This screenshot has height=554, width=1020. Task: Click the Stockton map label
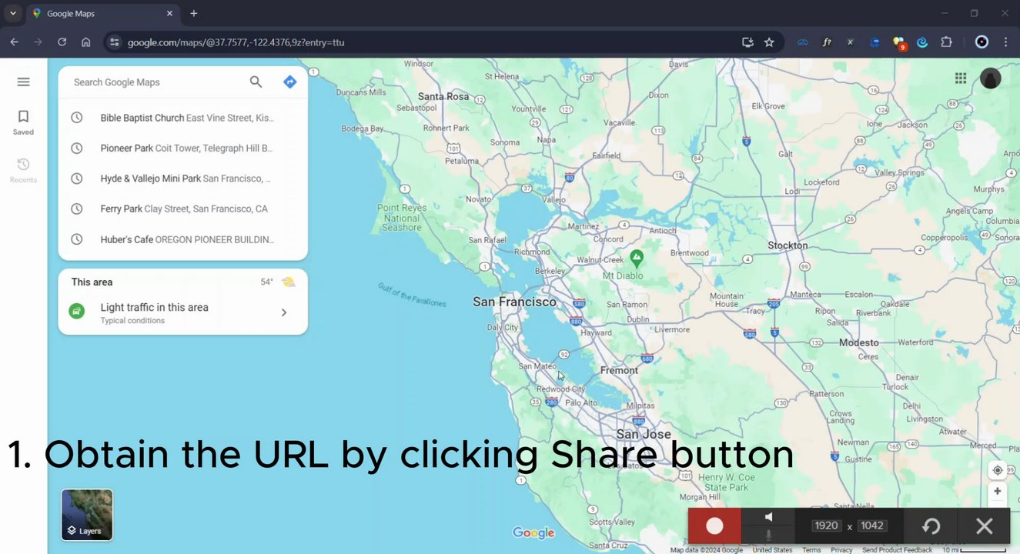pyautogui.click(x=788, y=245)
